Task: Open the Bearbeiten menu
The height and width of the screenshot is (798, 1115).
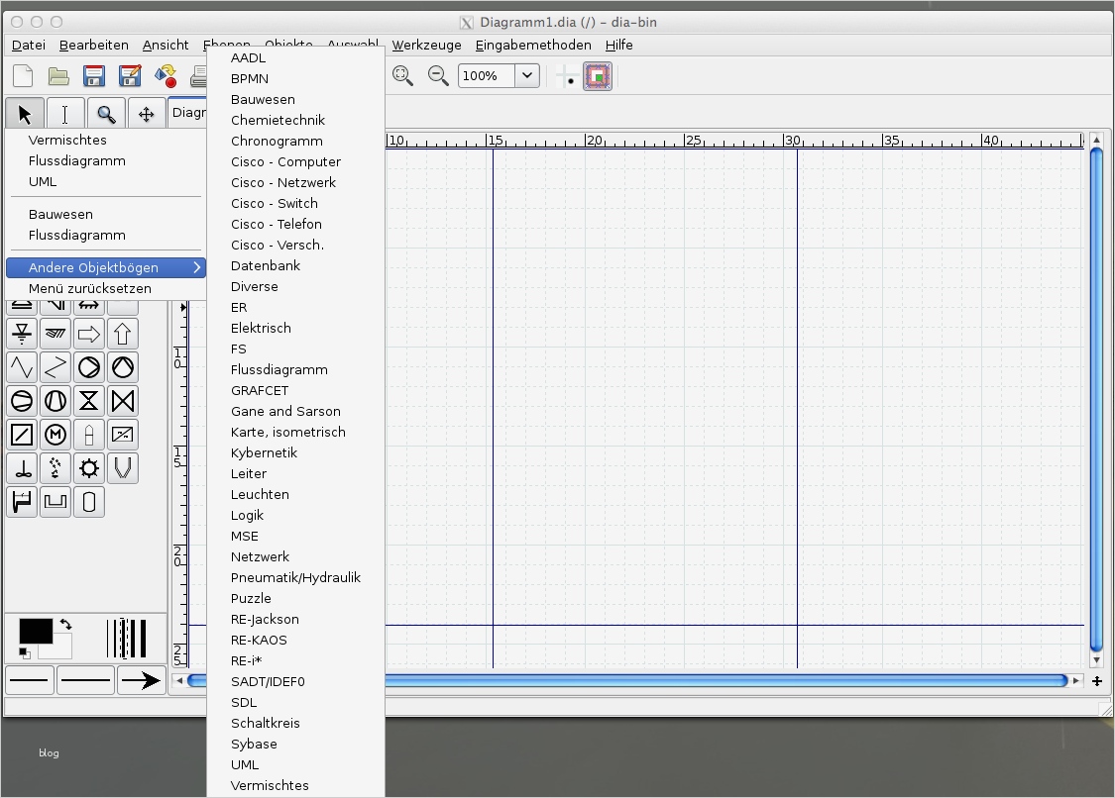Action: (x=94, y=45)
